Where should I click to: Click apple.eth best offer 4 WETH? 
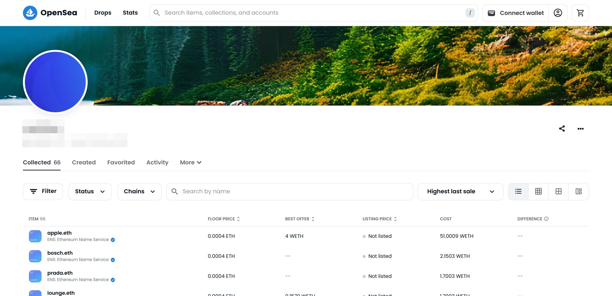[x=294, y=236]
